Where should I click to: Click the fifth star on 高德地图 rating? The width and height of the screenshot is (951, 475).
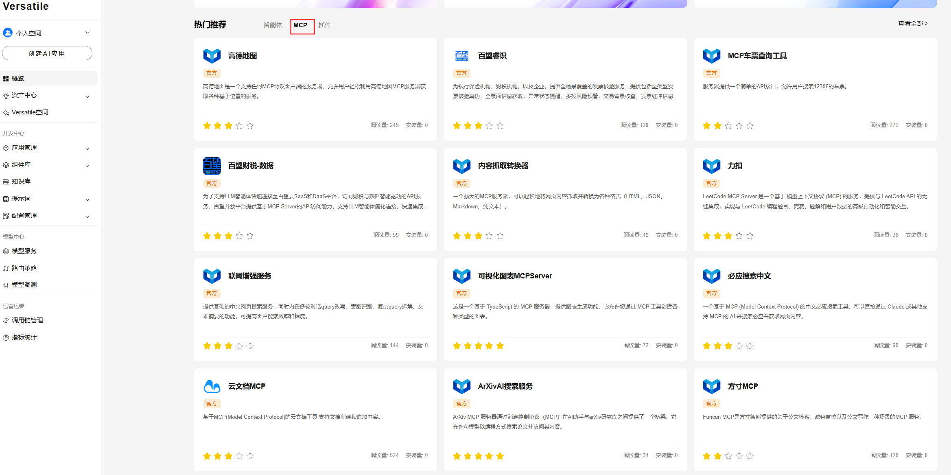point(250,126)
